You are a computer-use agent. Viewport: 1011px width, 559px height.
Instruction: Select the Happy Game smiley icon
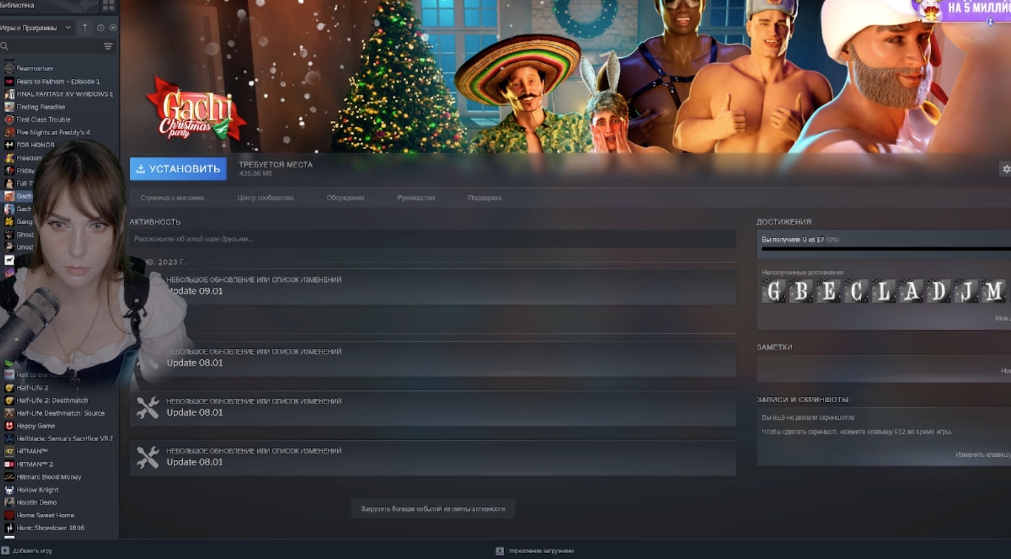[x=9, y=426]
